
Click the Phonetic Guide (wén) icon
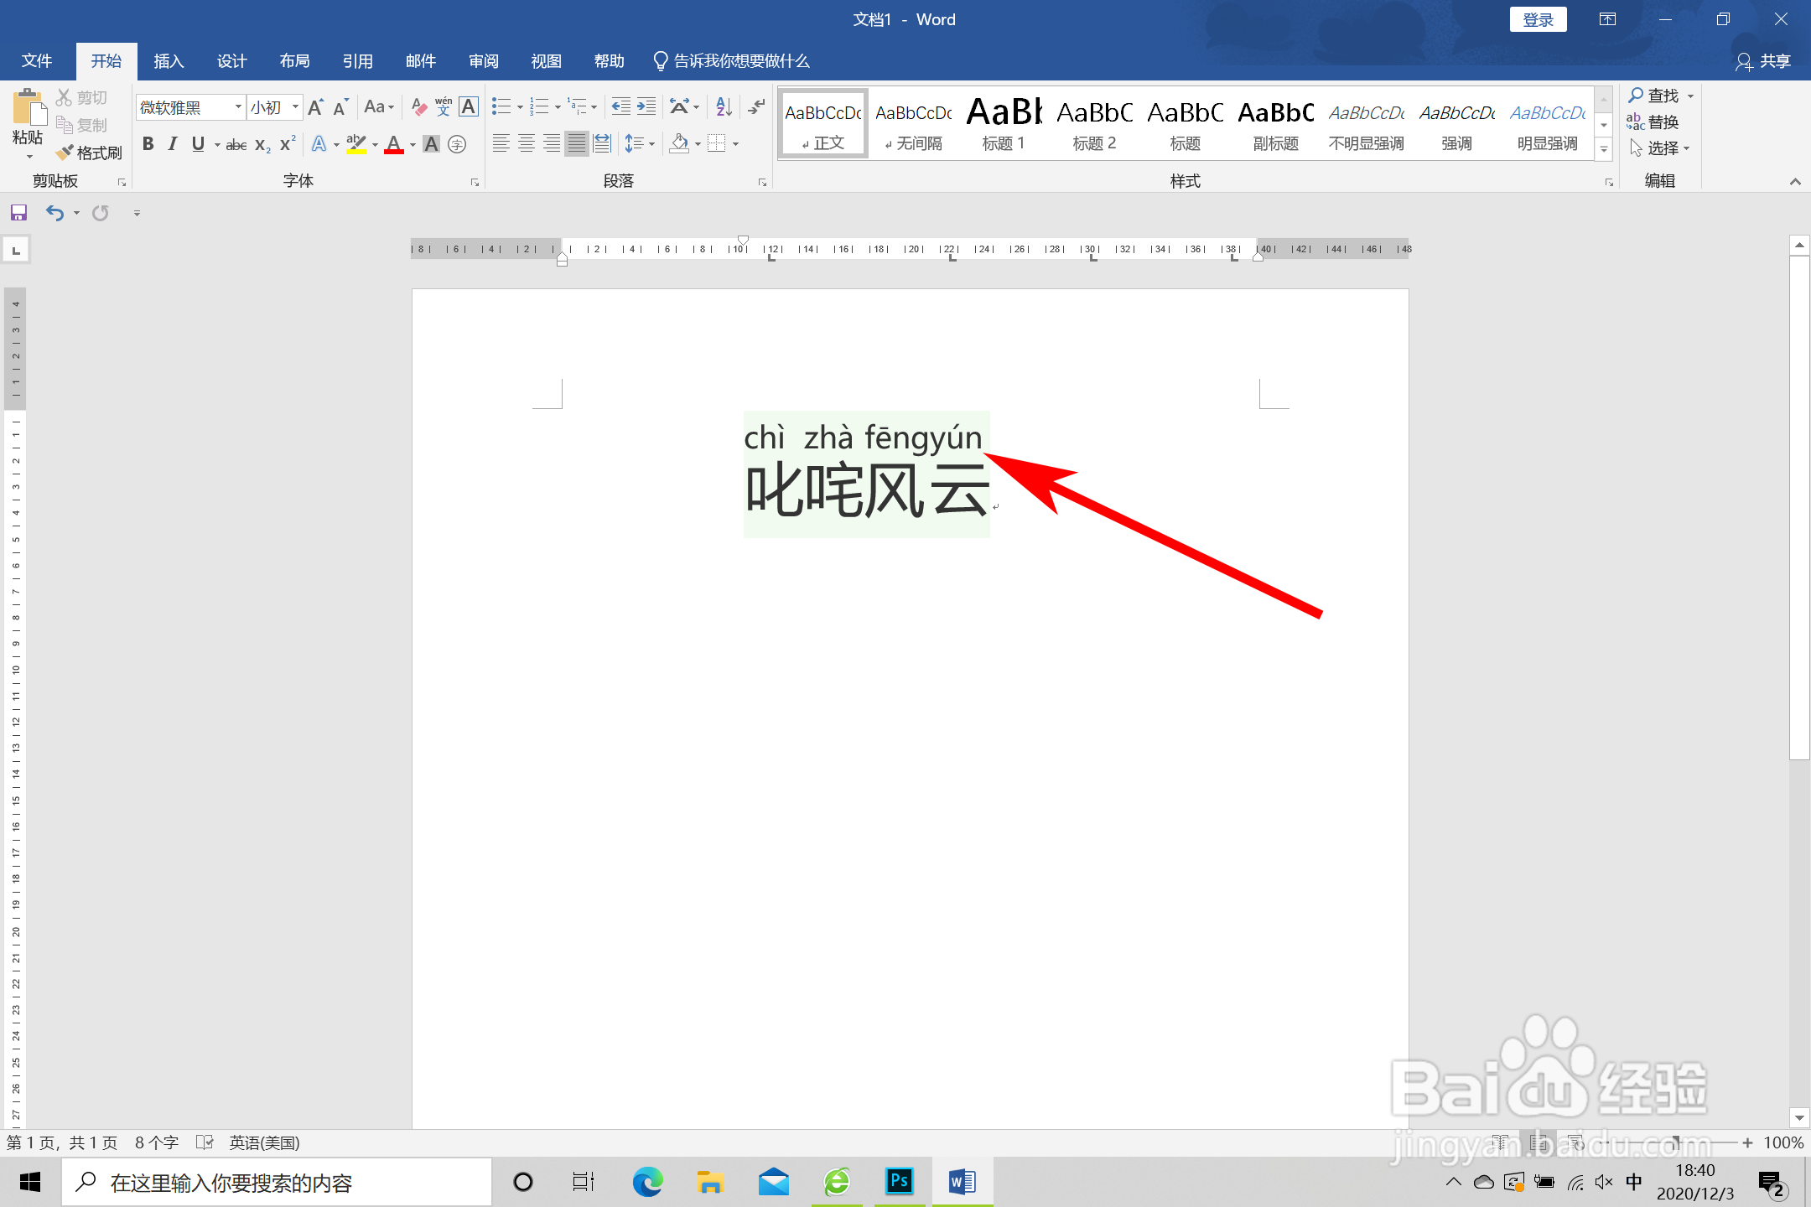(444, 106)
